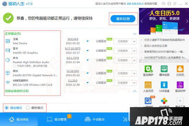The width and height of the screenshot is (189, 126).
Task: Click the 显卡 graphics card icon
Action: (8, 50)
